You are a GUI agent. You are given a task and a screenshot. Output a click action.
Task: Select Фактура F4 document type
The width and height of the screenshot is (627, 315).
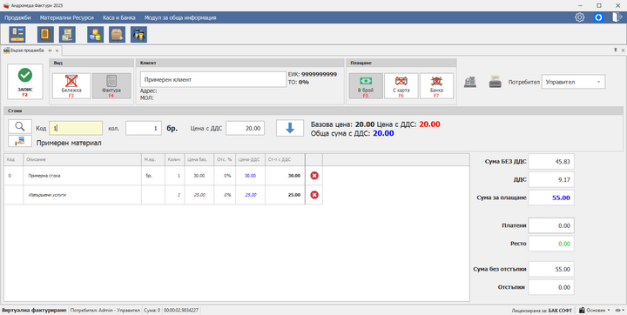tap(111, 85)
